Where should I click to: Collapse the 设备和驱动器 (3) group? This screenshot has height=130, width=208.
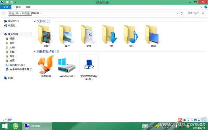pyautogui.click(x=35, y=51)
